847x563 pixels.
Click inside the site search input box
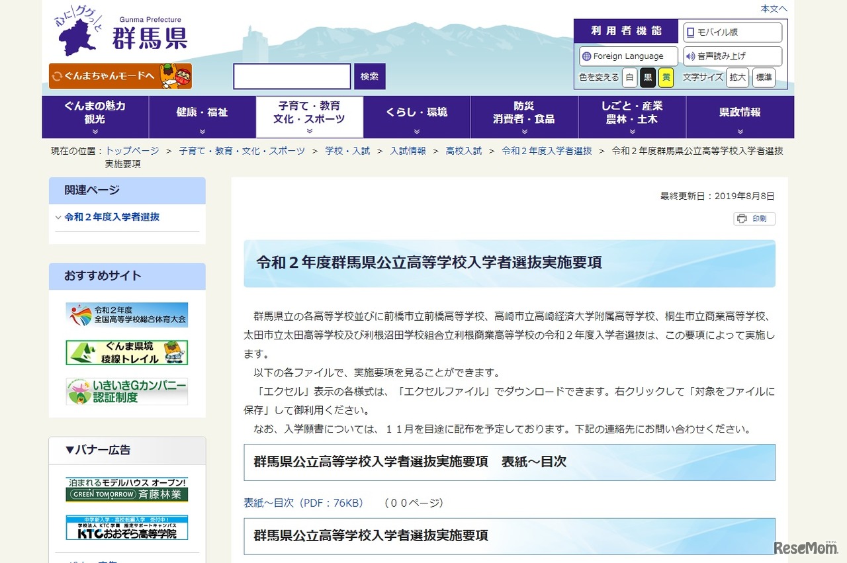click(291, 76)
